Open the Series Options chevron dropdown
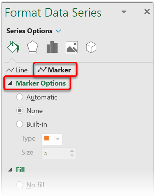155x196 pixels. coord(58,31)
